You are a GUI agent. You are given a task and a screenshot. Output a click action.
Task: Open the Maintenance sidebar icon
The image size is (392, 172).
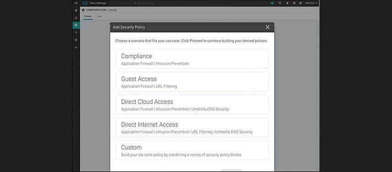pos(76,40)
